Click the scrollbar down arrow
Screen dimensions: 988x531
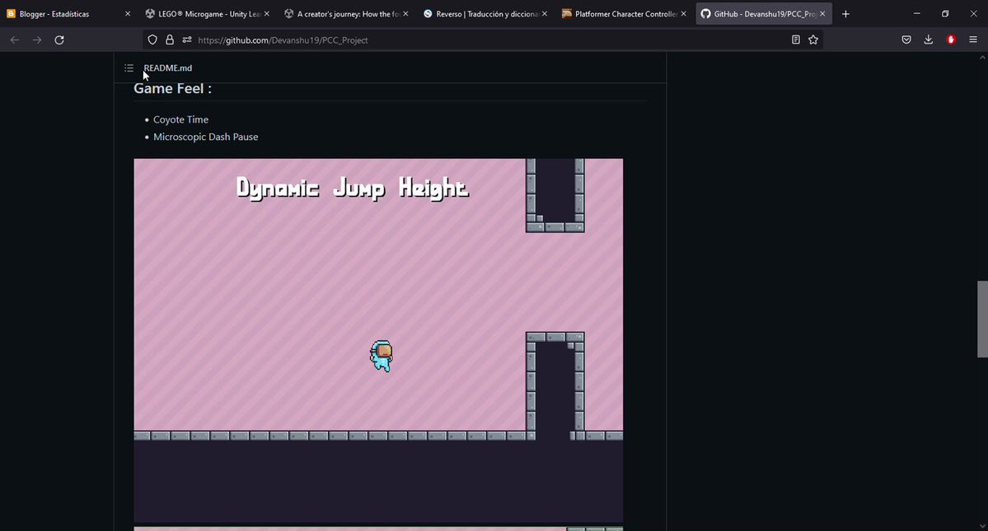pos(982,526)
